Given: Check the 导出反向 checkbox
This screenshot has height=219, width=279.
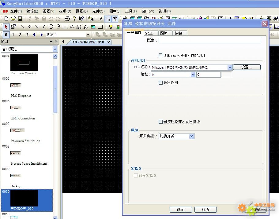Looking at the screenshot, I should pyautogui.click(x=160, y=82).
